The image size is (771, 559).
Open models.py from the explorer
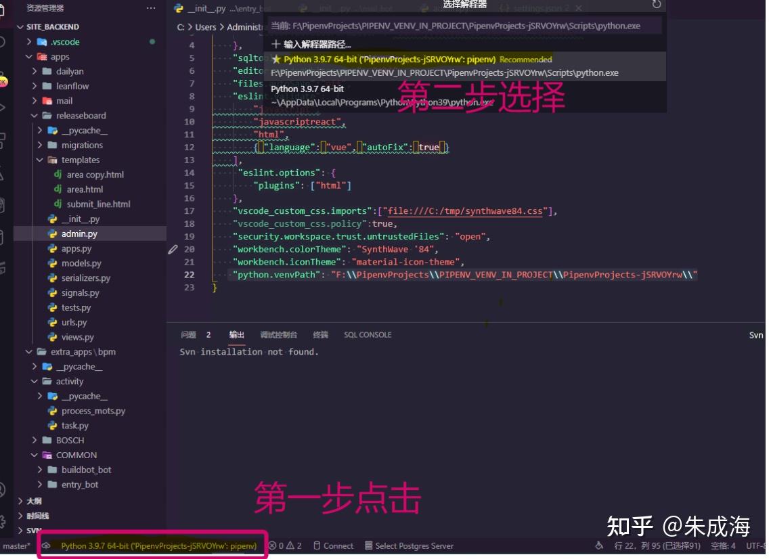[81, 263]
